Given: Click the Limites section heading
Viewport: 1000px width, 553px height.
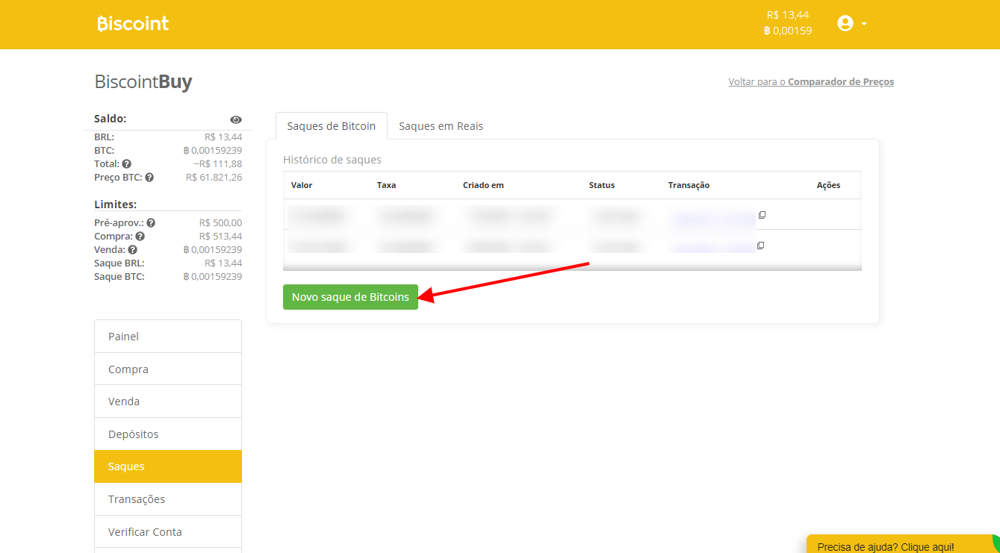Looking at the screenshot, I should pyautogui.click(x=115, y=204).
